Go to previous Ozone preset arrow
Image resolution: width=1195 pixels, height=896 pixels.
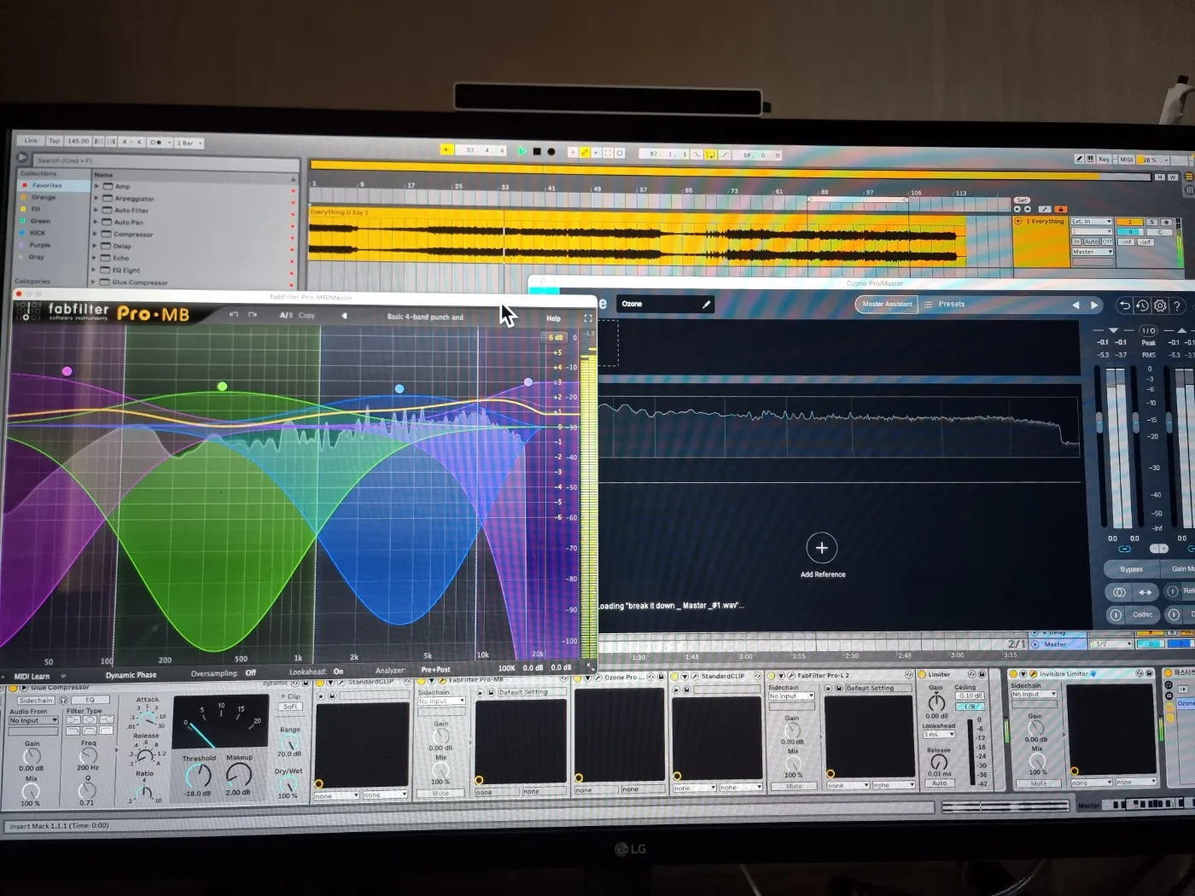point(1075,305)
